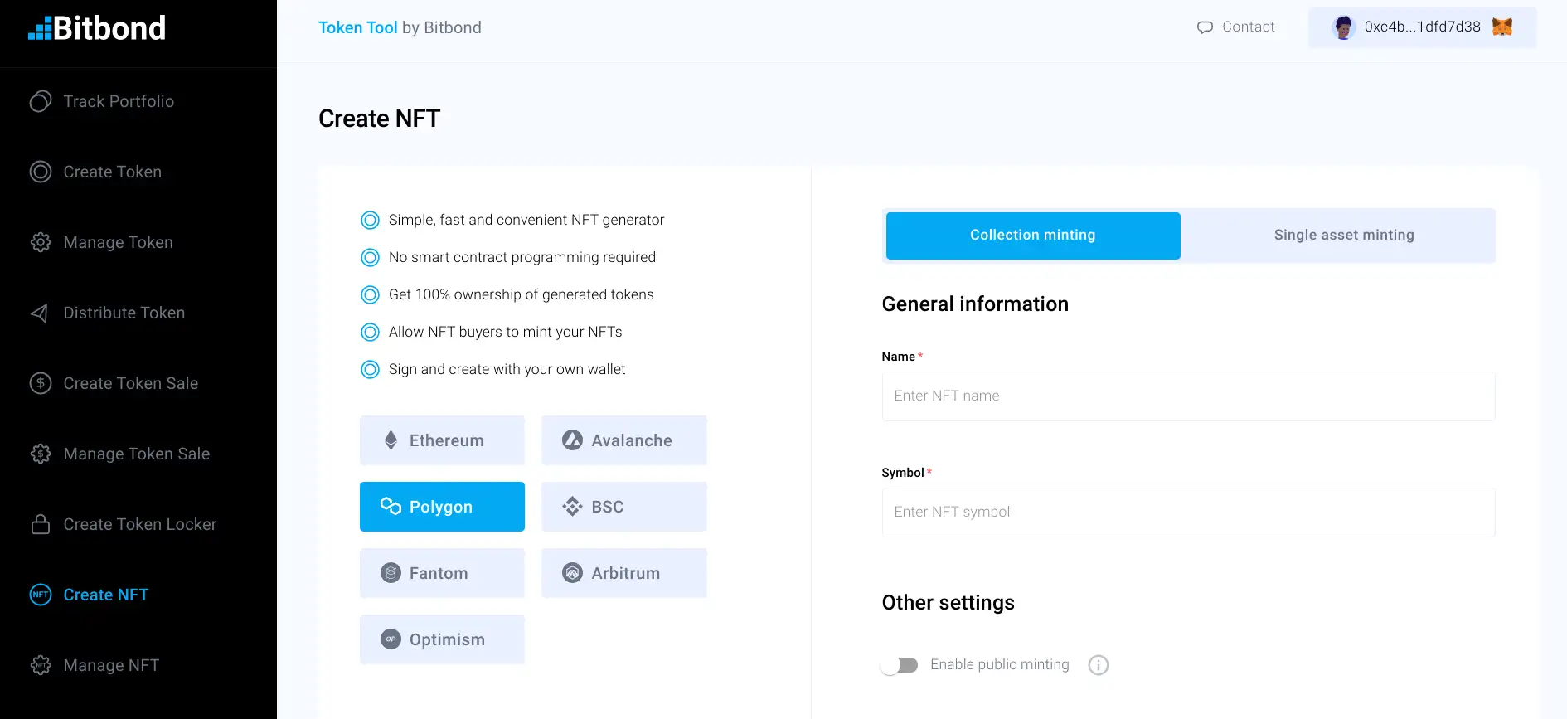The width and height of the screenshot is (1567, 719).
Task: Open Create Token in sidebar
Action: (112, 172)
